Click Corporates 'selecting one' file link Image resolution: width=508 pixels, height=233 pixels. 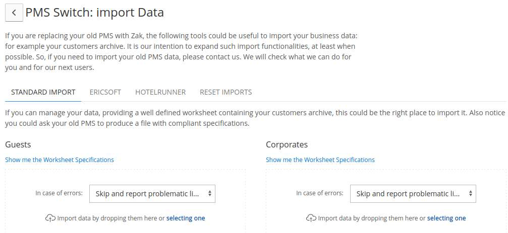pyautogui.click(x=446, y=218)
